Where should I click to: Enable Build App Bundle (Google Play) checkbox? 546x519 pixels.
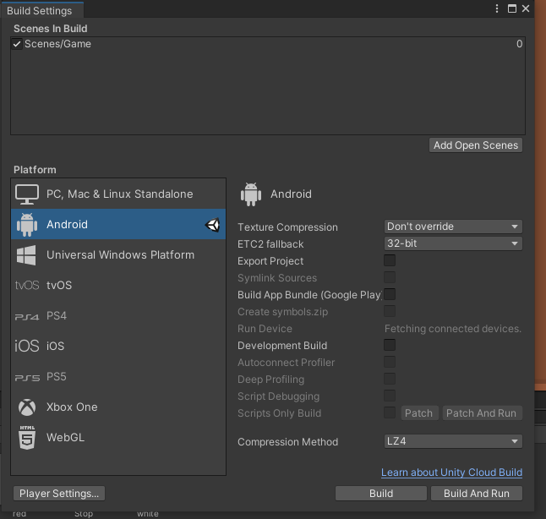pos(390,294)
